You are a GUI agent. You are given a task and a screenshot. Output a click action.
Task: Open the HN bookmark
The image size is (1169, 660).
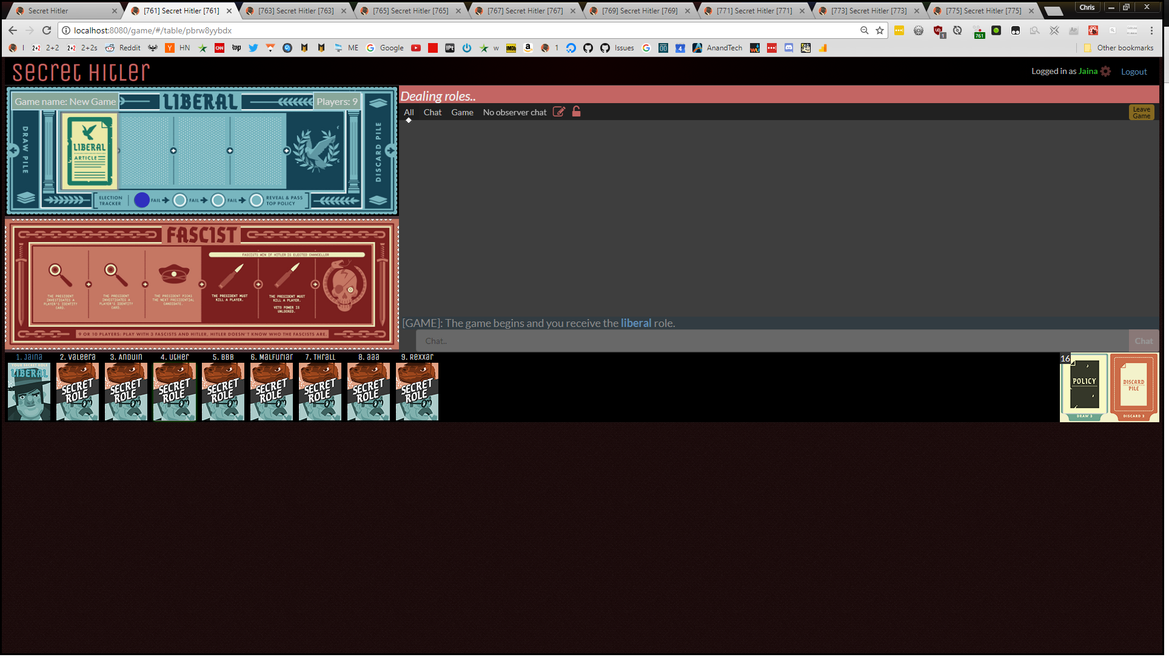(178, 48)
